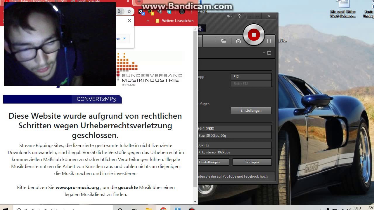Follow the www.pro-music.org link
Image resolution: width=374 pixels, height=210 pixels.
coord(77,187)
